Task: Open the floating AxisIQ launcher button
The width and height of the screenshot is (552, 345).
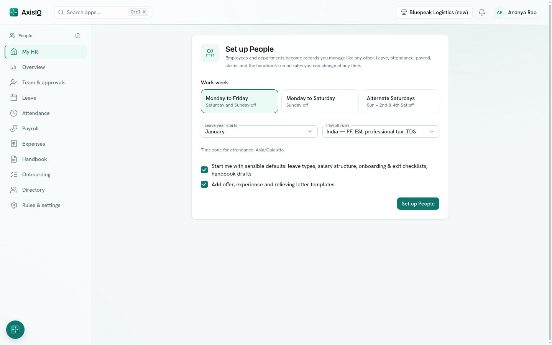Action: tap(15, 330)
